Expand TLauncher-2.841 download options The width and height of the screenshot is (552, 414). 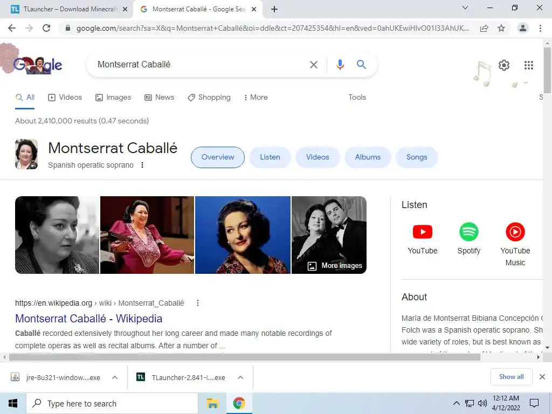[x=240, y=377]
